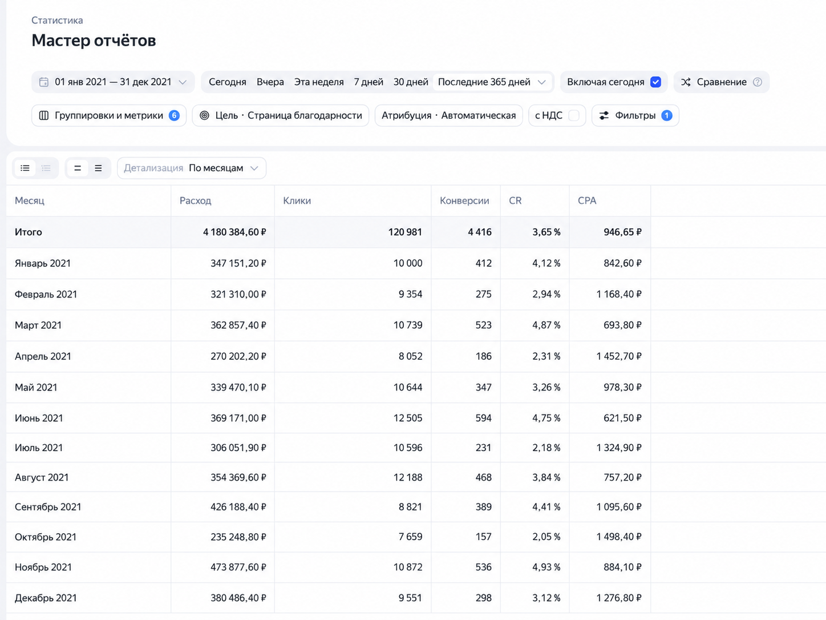Sort by the CR column header

[515, 201]
